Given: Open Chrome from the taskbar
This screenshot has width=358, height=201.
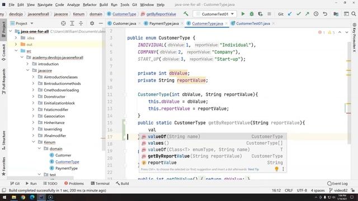Looking at the screenshot, I should [23, 197].
